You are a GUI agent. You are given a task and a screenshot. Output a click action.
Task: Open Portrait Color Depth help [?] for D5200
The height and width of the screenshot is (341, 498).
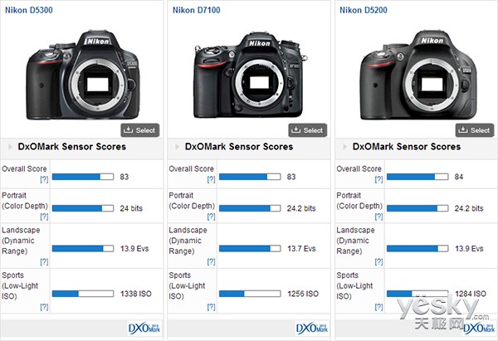point(379,217)
